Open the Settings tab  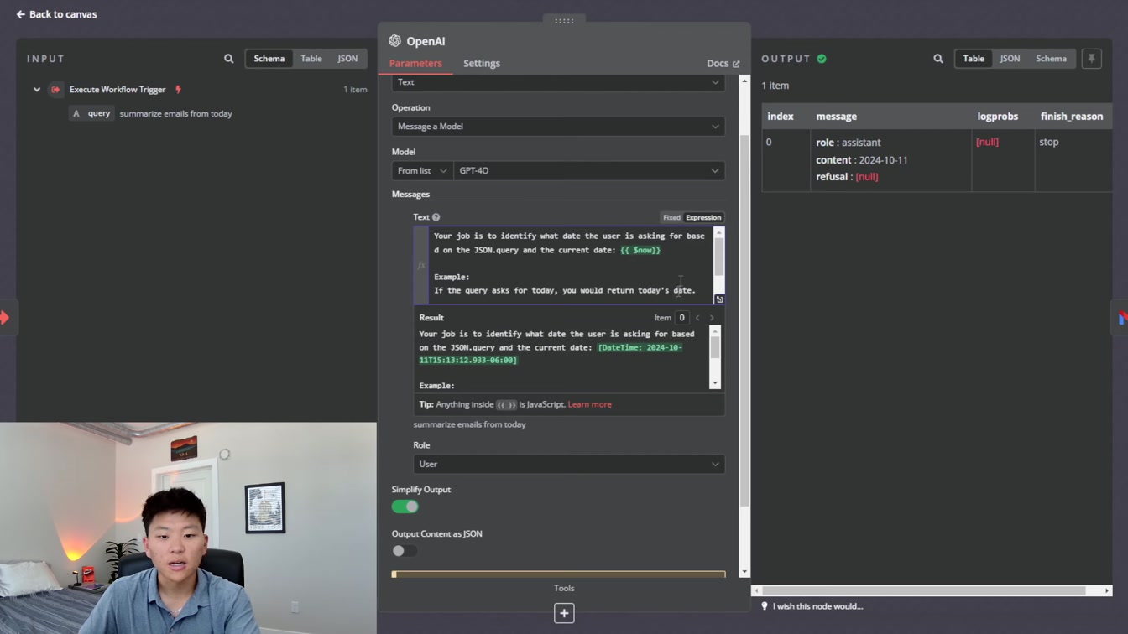click(482, 63)
